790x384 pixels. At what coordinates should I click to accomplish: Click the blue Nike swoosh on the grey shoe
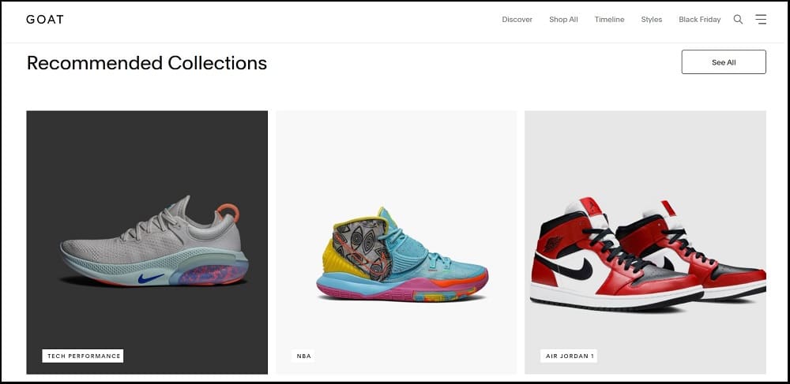(x=151, y=278)
